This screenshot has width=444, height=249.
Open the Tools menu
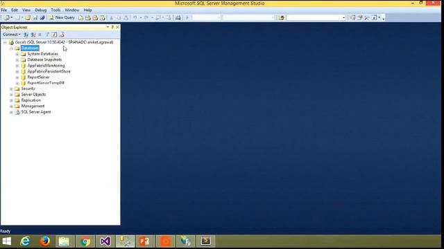pos(55,10)
